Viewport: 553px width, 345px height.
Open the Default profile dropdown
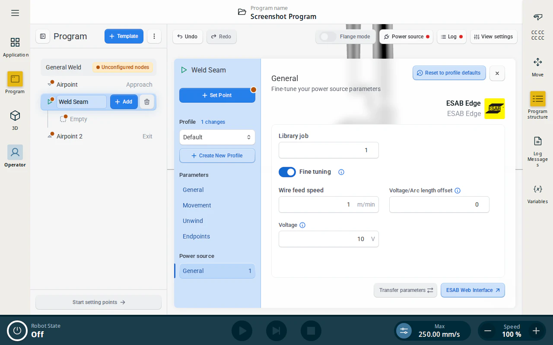pos(217,137)
